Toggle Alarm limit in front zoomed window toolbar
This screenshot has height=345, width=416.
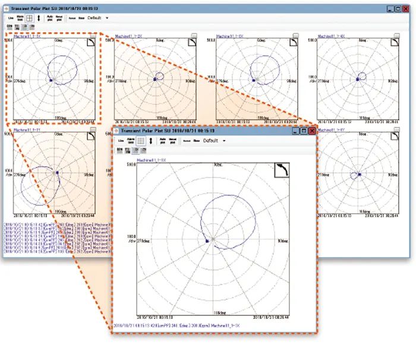(131, 141)
